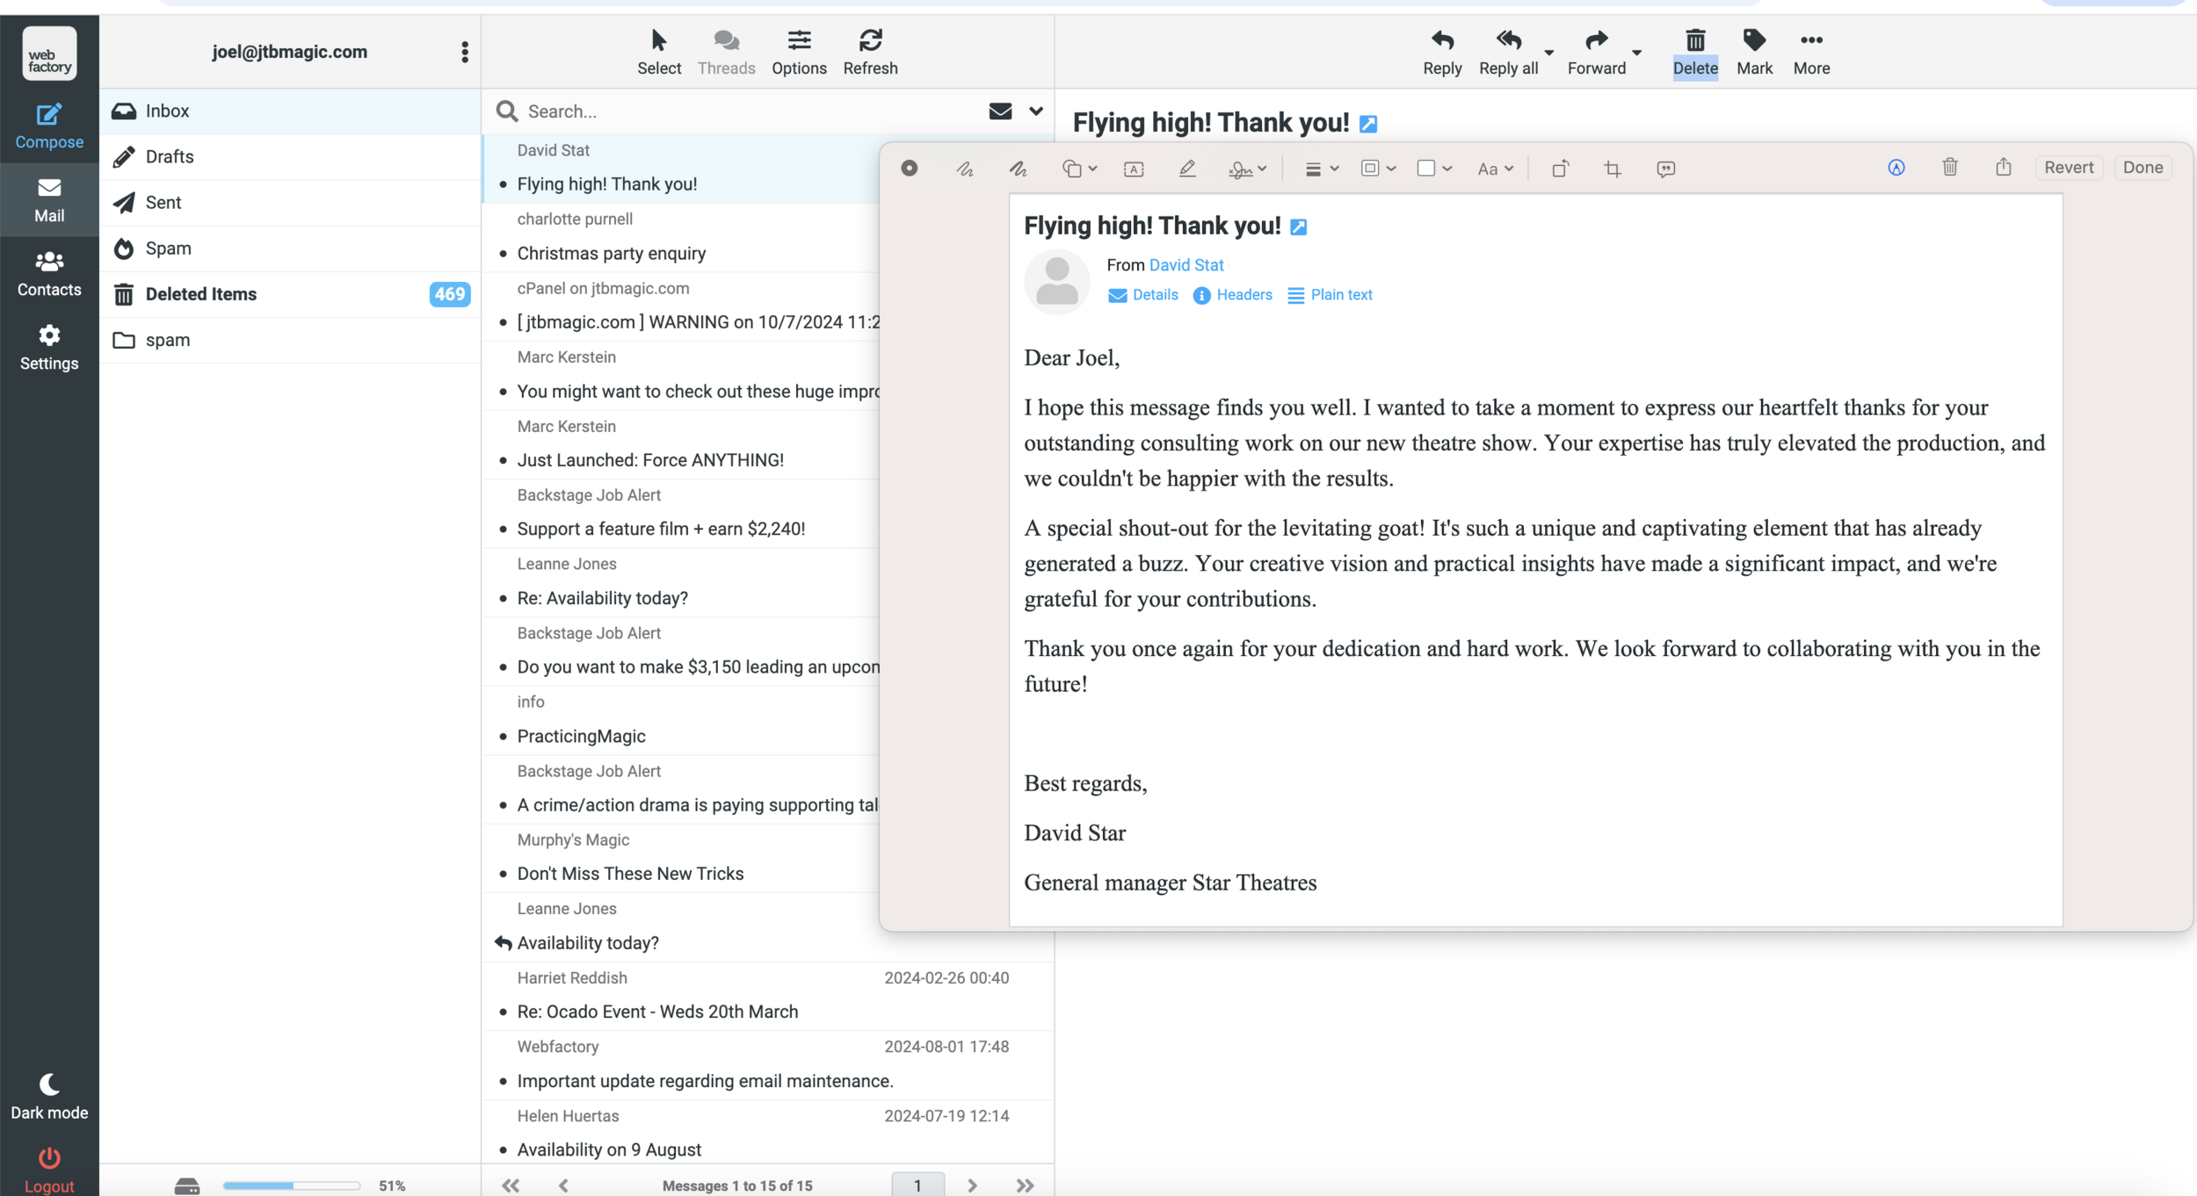Click the Share icon in markup toolbar

[x=2003, y=167]
